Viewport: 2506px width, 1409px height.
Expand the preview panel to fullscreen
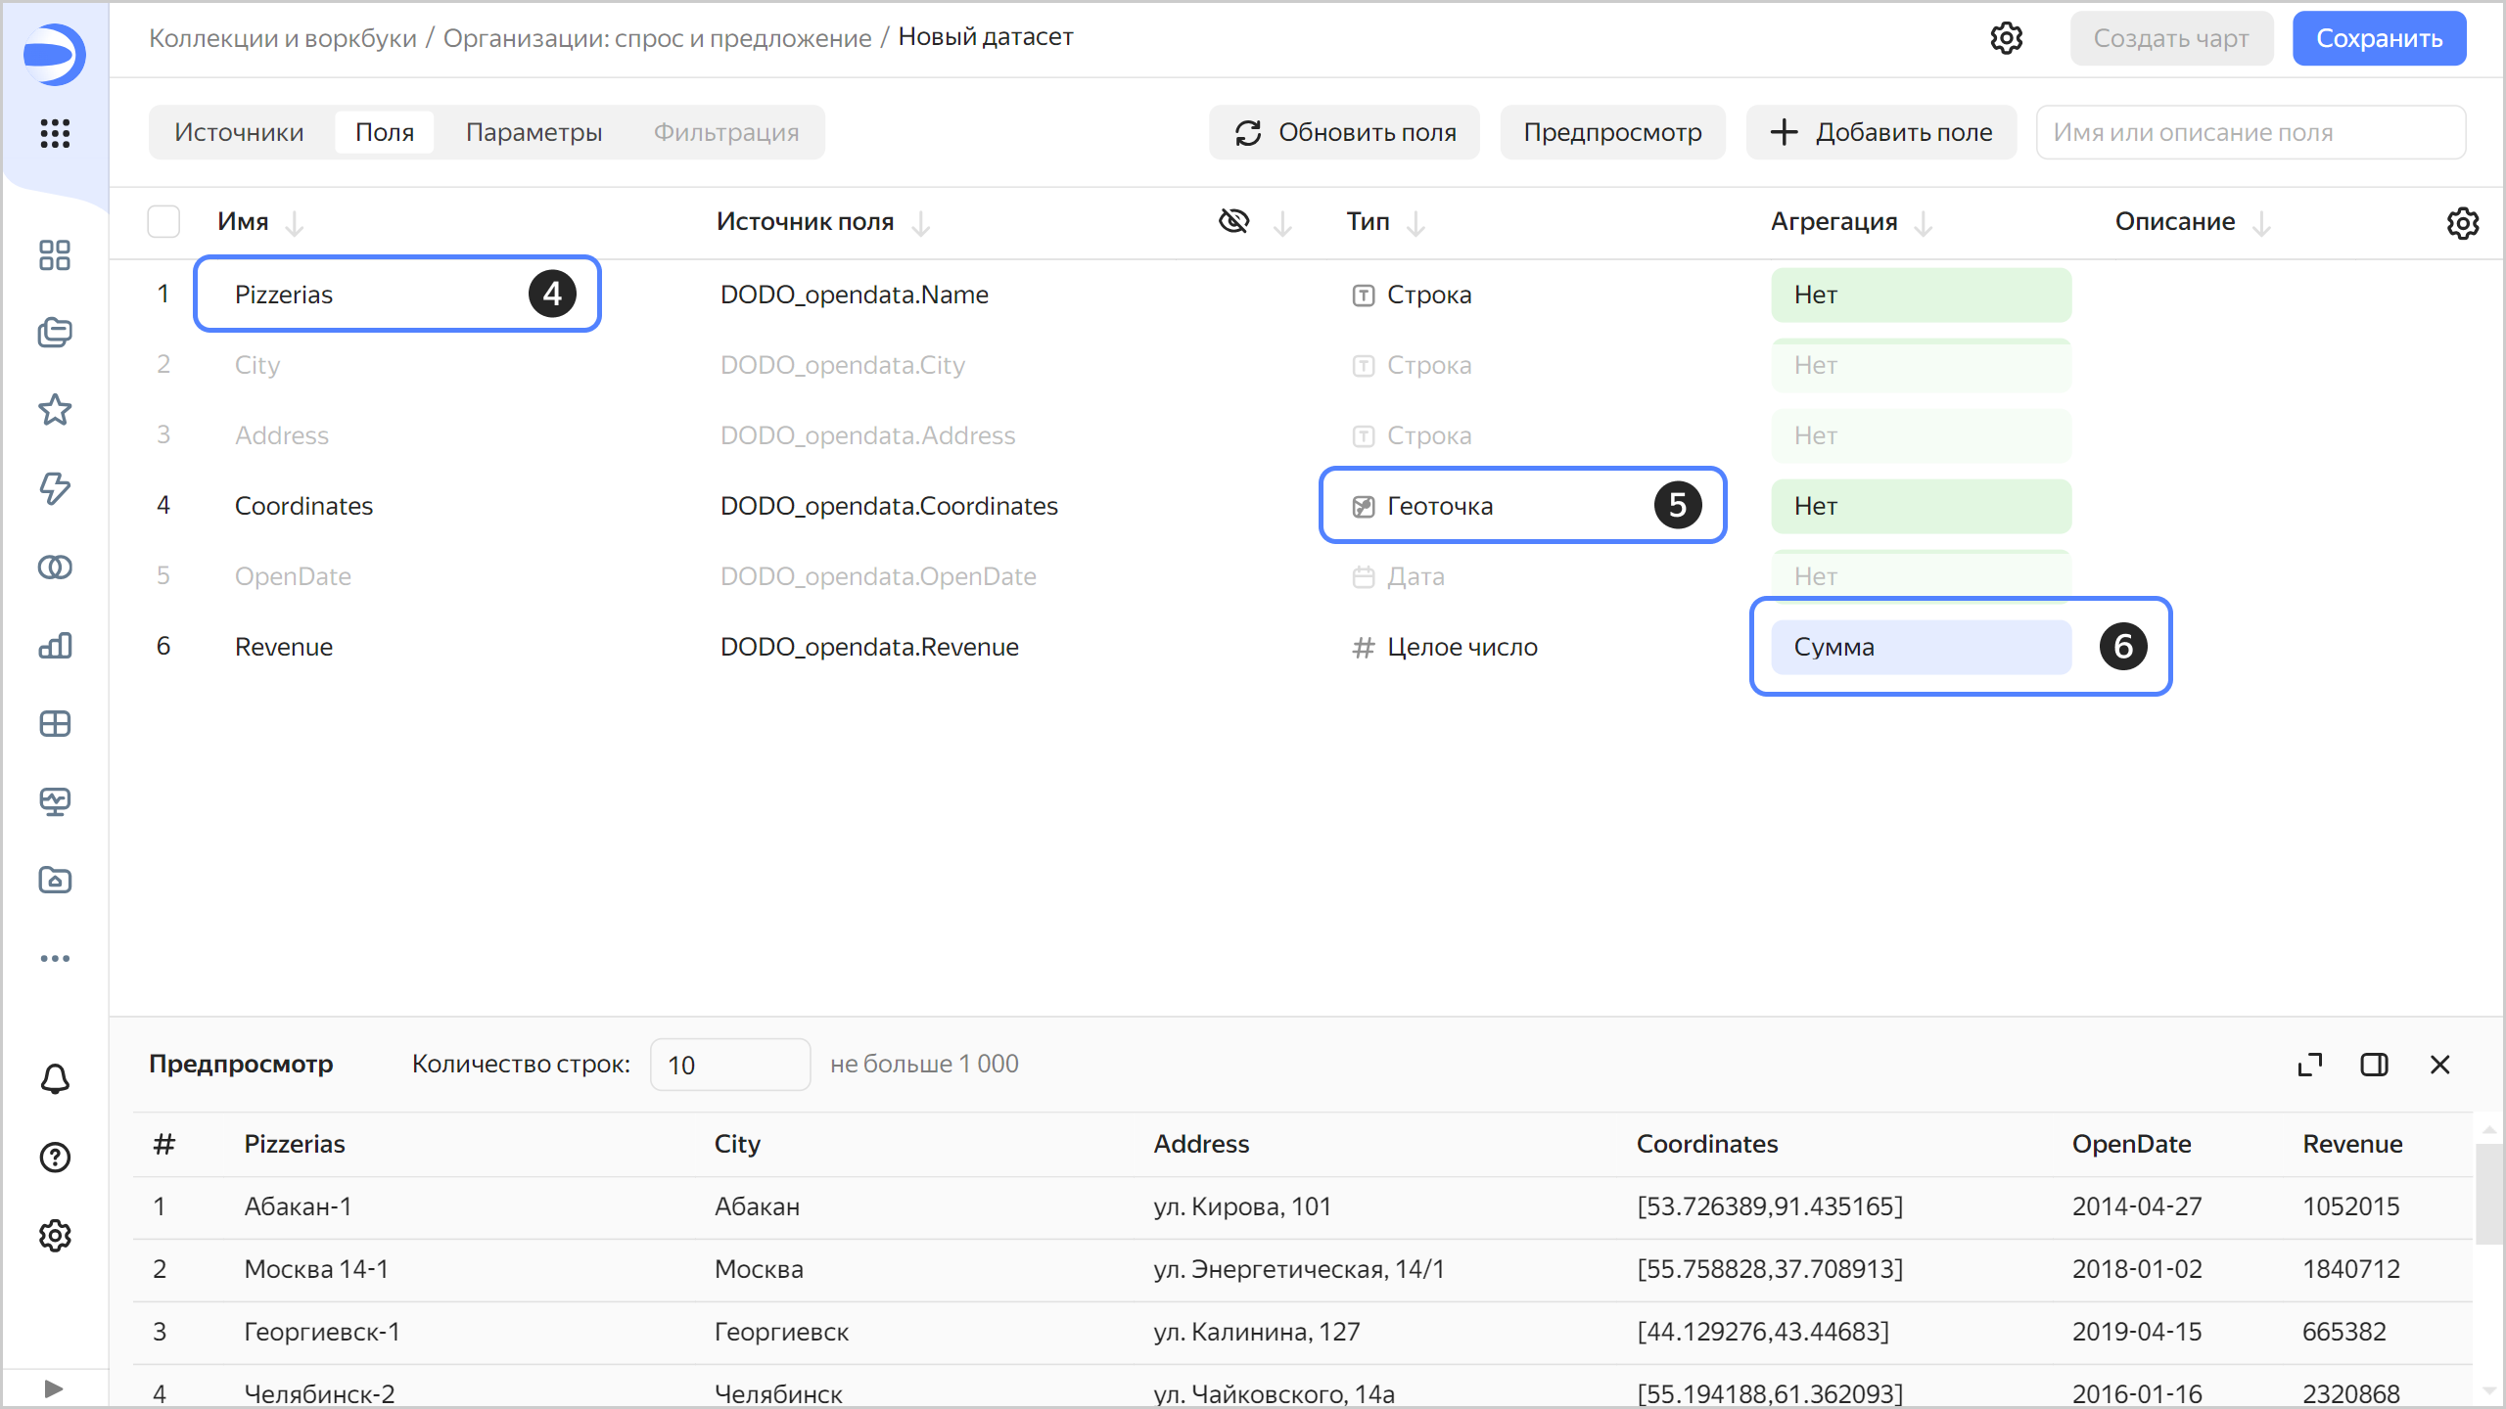click(x=2310, y=1065)
